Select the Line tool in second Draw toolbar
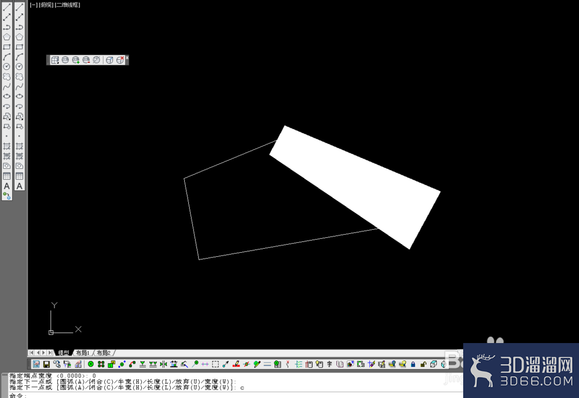This screenshot has width=579, height=398. (20, 7)
